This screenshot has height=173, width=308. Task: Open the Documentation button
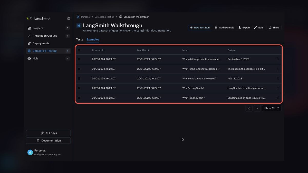[48, 141]
